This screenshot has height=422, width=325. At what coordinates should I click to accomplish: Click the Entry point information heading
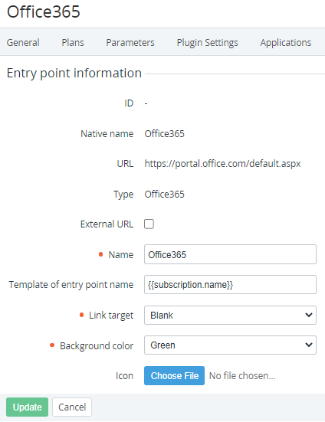74,74
